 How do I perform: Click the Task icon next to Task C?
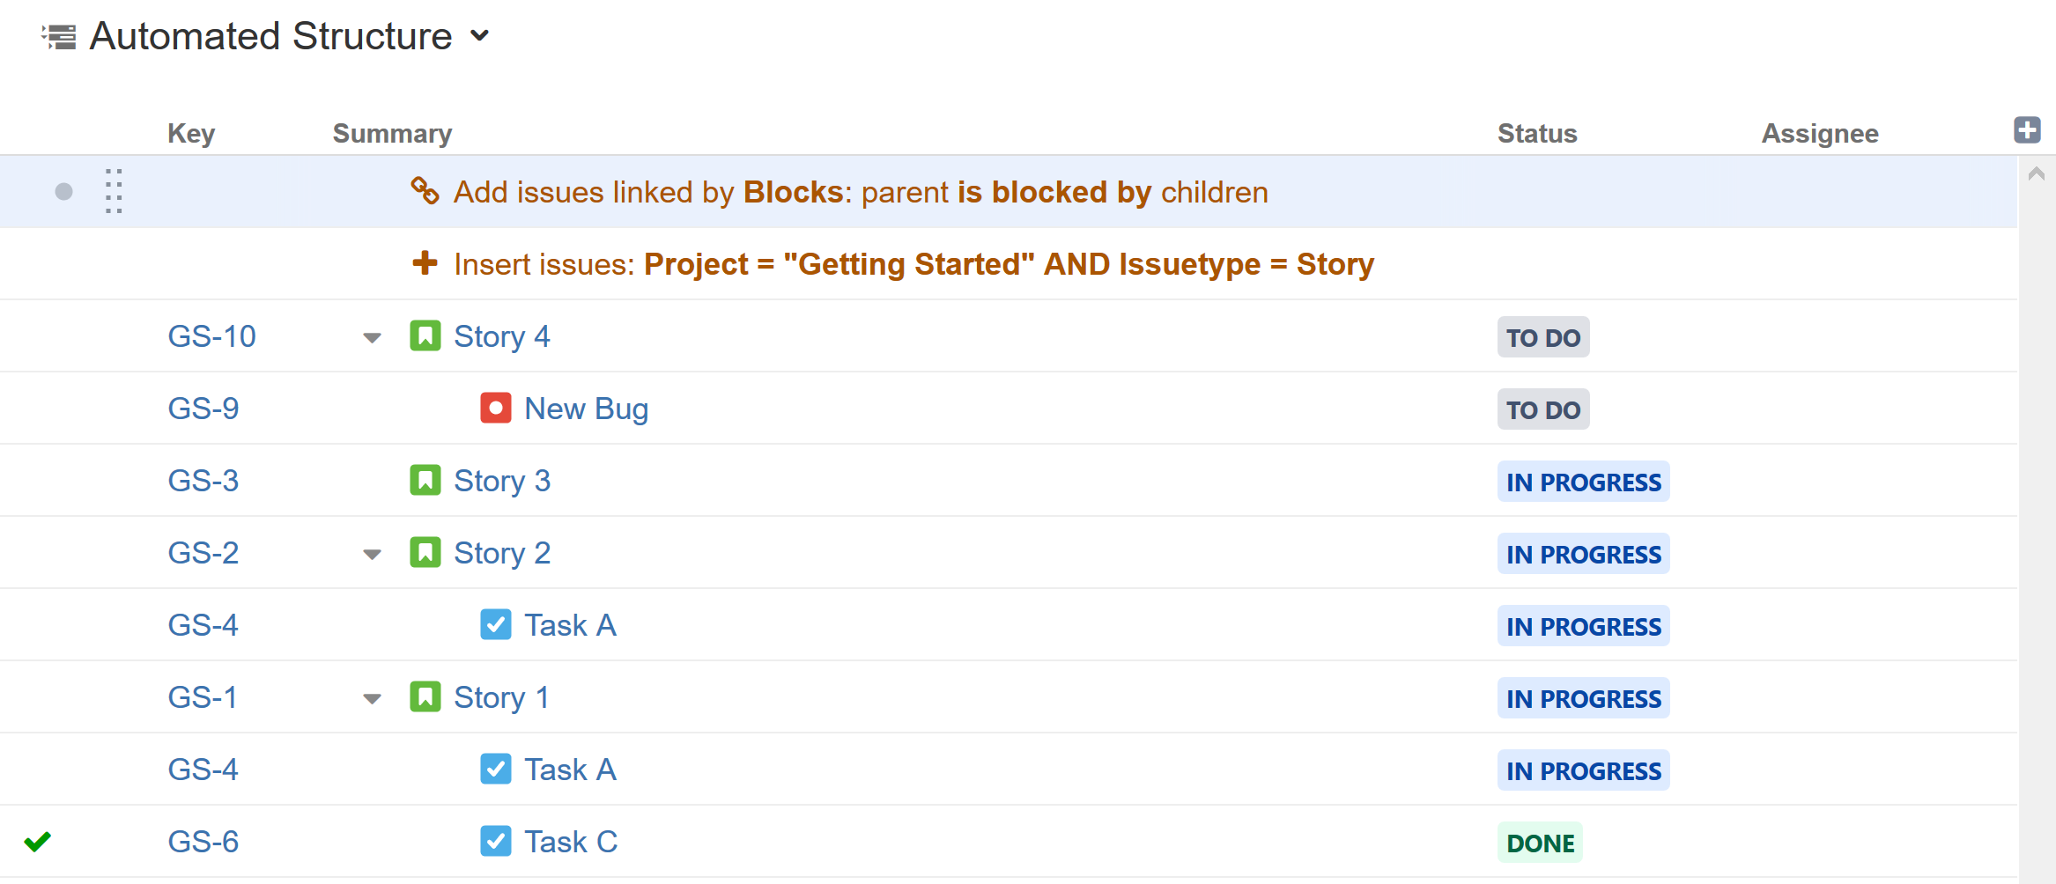496,841
